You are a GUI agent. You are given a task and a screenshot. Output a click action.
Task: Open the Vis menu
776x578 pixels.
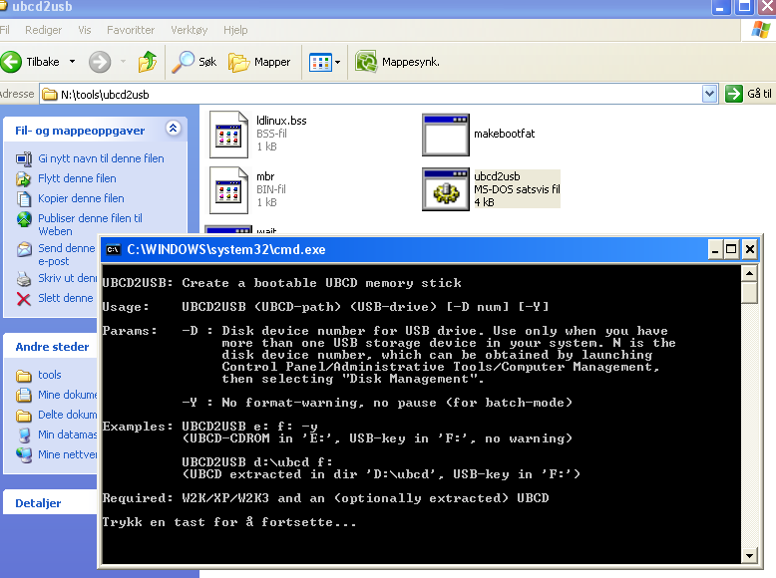[x=85, y=30]
